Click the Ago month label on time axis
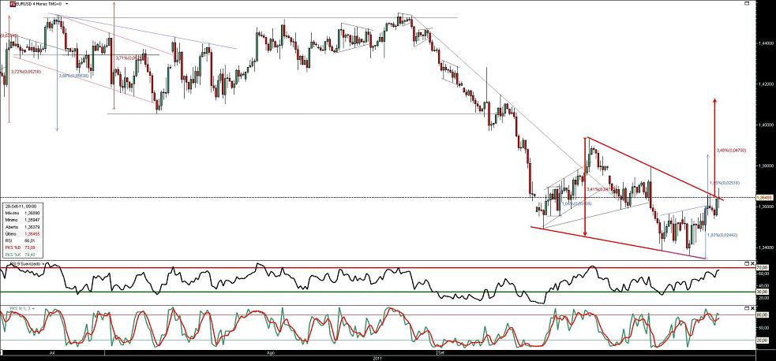 point(271,353)
